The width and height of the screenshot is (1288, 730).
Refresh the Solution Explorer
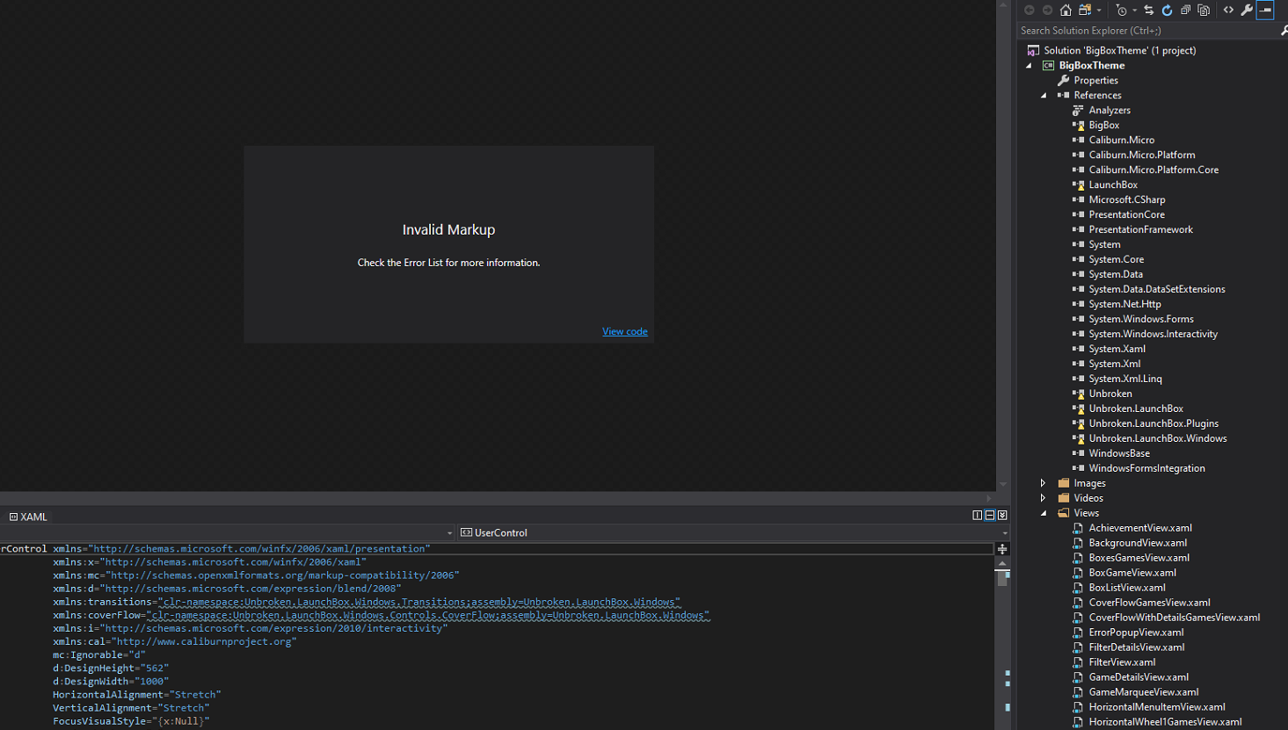coord(1167,10)
